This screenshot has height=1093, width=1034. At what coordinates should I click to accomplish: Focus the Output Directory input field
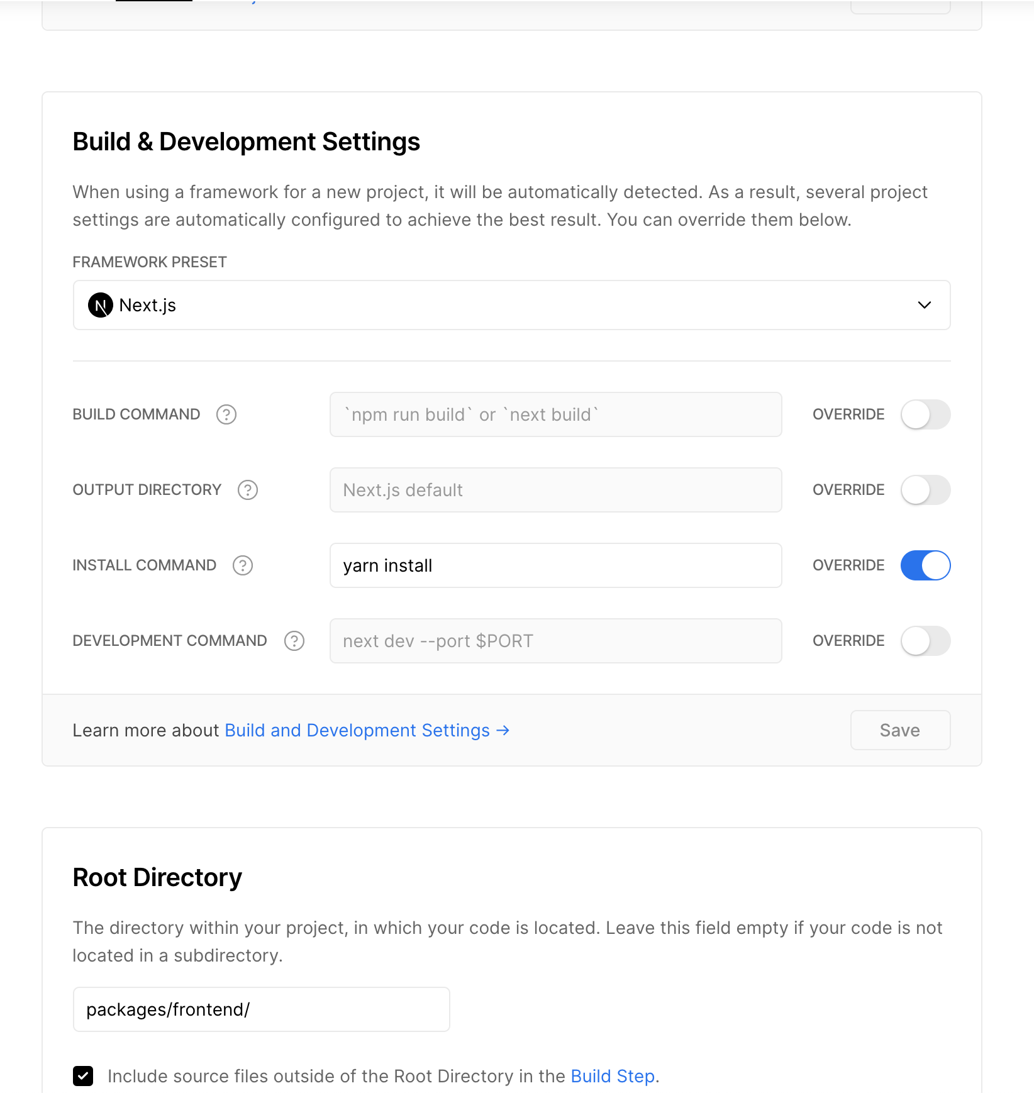click(555, 490)
